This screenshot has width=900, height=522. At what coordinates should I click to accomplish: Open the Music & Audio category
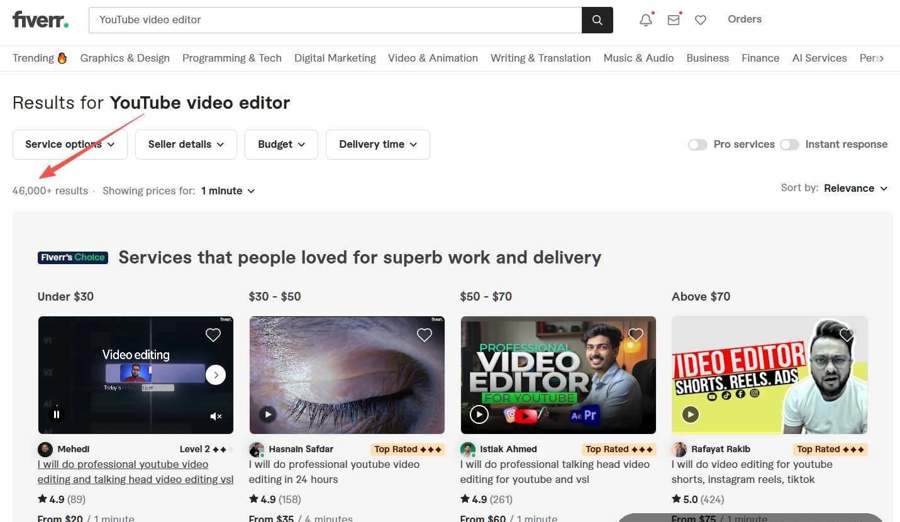pos(639,58)
